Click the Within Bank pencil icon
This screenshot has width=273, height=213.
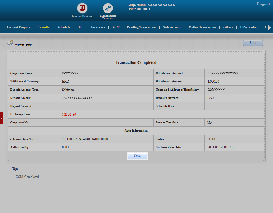click(x=10, y=43)
